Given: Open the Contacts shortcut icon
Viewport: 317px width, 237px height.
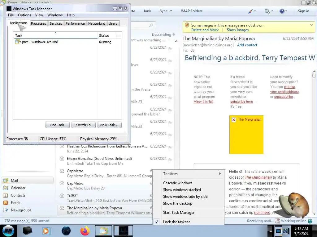Looking at the screenshot, I should [x=6, y=195].
